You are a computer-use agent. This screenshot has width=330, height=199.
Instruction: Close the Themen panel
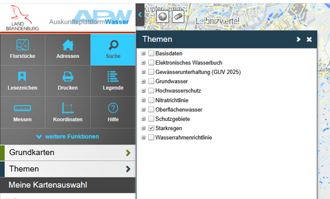[309, 40]
